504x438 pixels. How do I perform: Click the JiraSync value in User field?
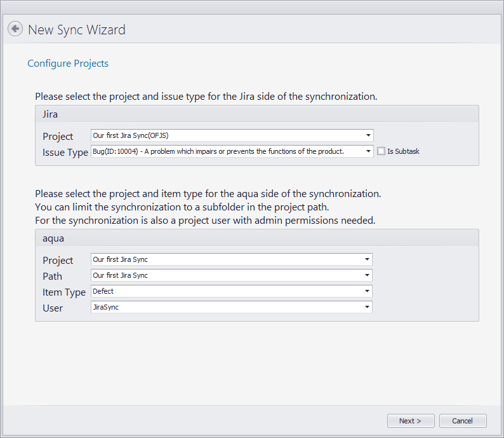point(106,307)
